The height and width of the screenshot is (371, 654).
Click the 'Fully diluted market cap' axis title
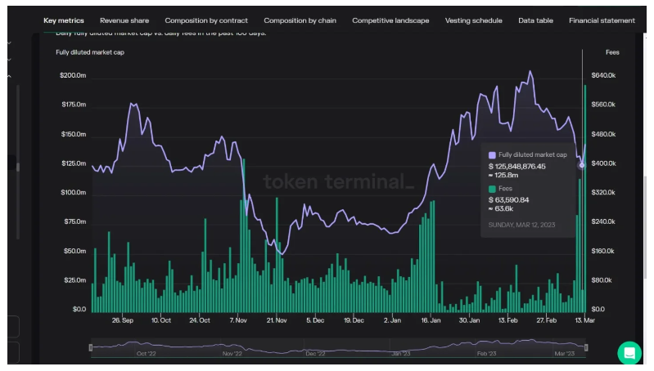(90, 52)
